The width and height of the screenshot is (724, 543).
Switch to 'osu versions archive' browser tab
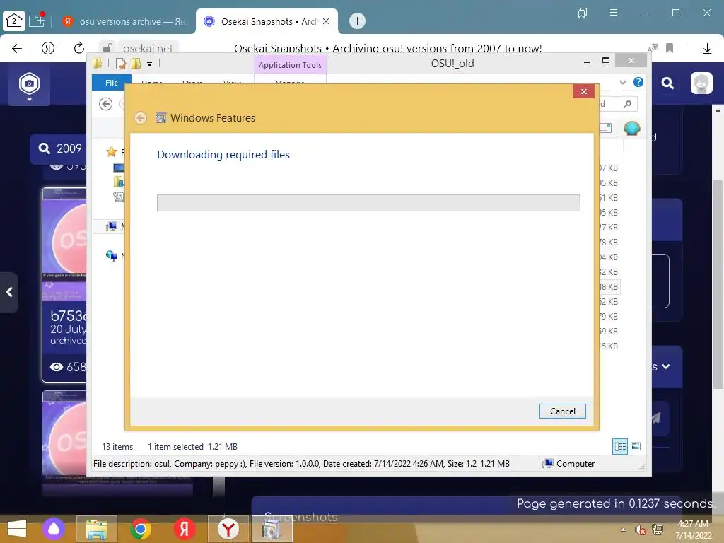coord(124,21)
